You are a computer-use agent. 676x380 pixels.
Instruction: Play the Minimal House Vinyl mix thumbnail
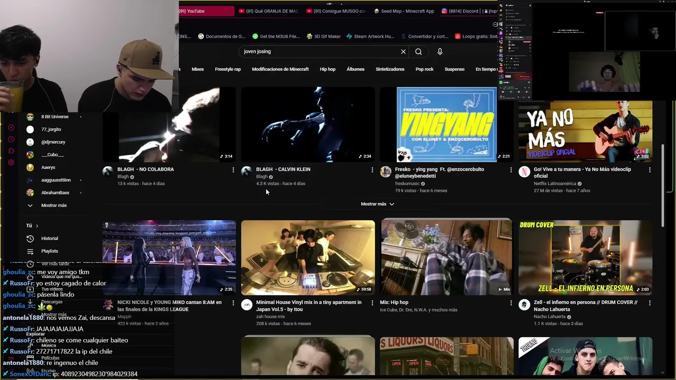[308, 258]
